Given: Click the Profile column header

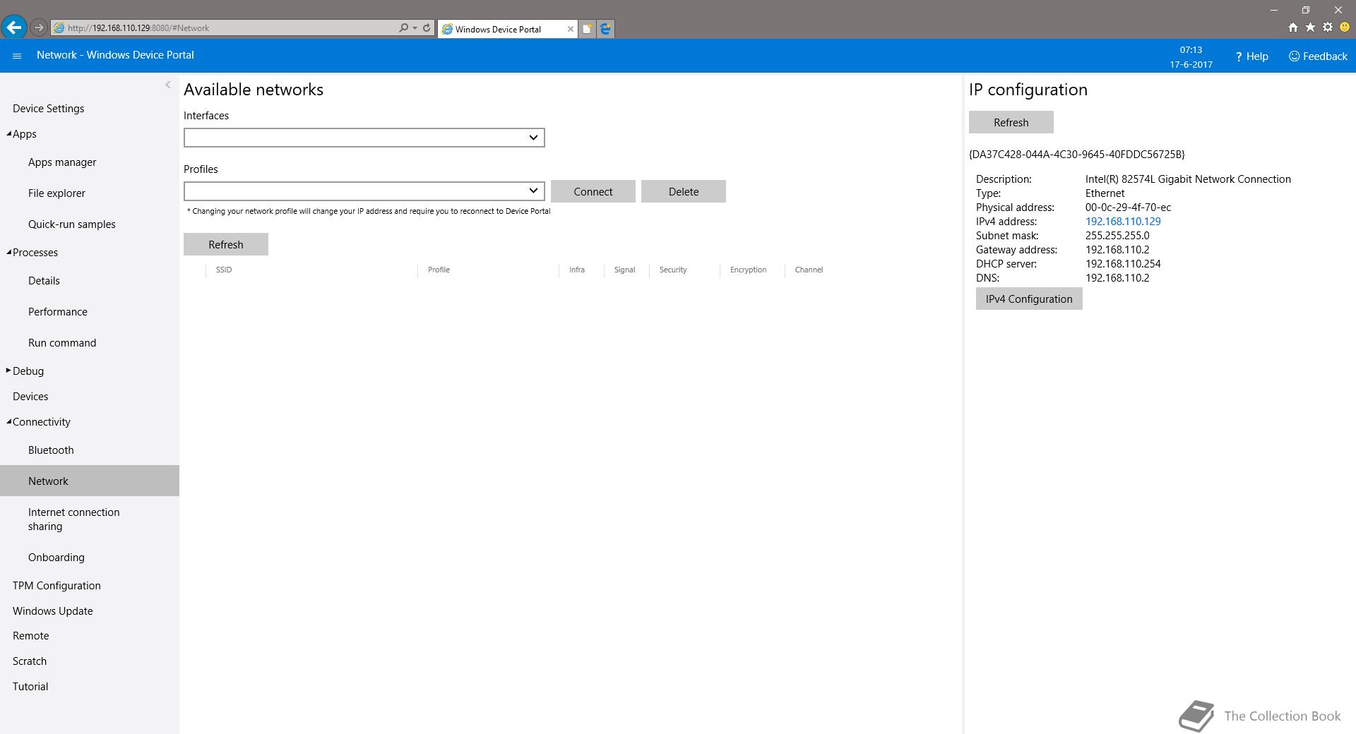Looking at the screenshot, I should (439, 270).
